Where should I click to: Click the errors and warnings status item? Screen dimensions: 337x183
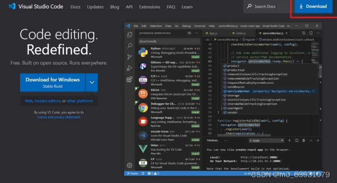(153, 173)
